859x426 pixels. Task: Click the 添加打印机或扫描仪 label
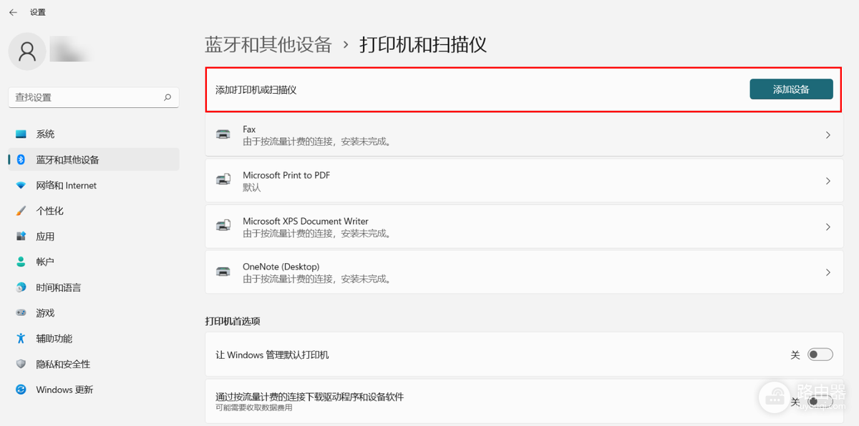click(x=256, y=90)
